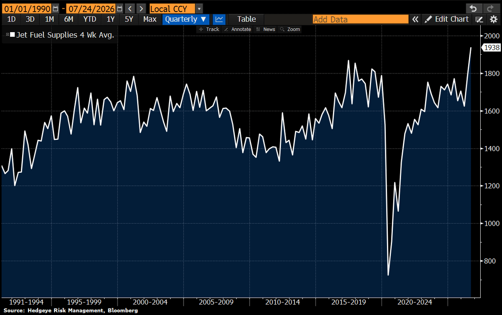Select the 1D time range

12,19
